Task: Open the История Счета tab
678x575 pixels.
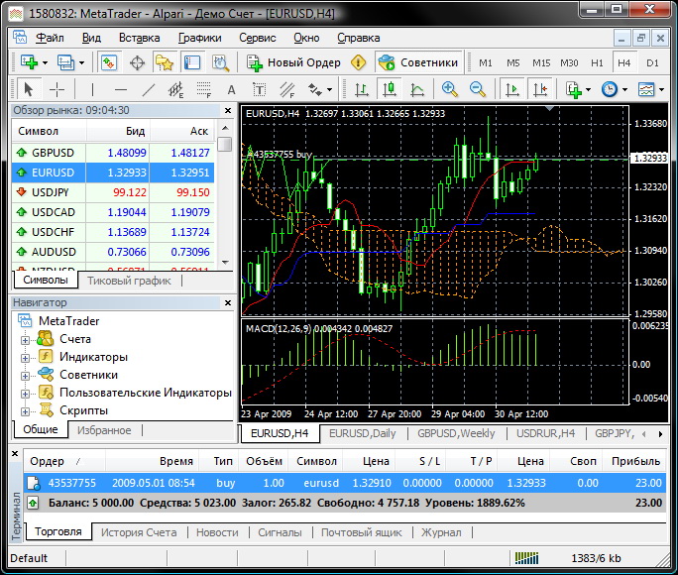Action: (x=139, y=532)
